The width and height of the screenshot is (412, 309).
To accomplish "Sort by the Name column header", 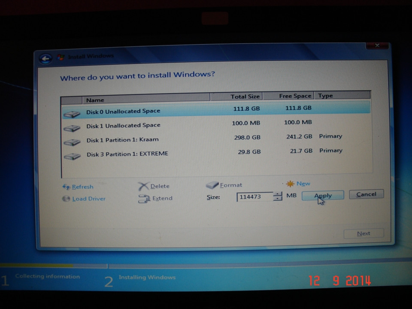I will 146,100.
